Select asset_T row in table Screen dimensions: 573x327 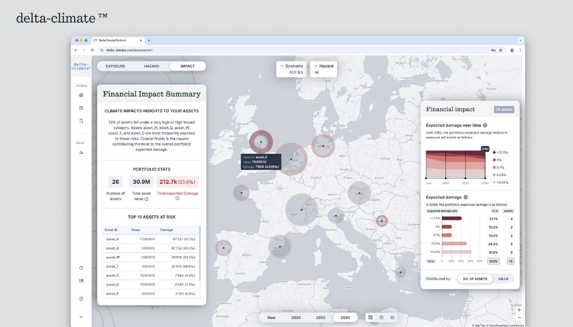(x=151, y=267)
